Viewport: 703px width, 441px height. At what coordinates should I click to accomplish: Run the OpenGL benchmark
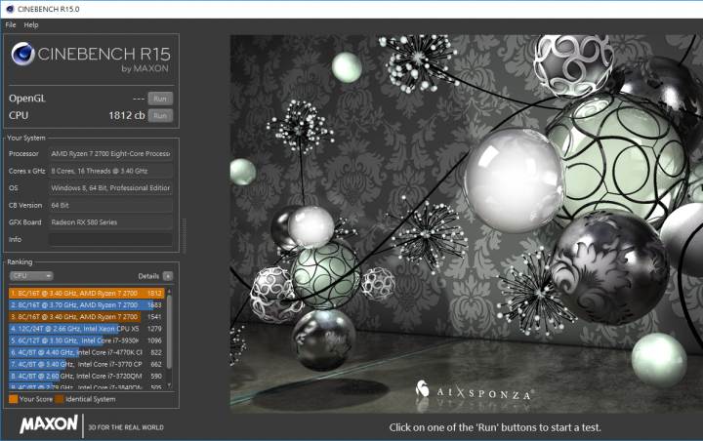(160, 99)
